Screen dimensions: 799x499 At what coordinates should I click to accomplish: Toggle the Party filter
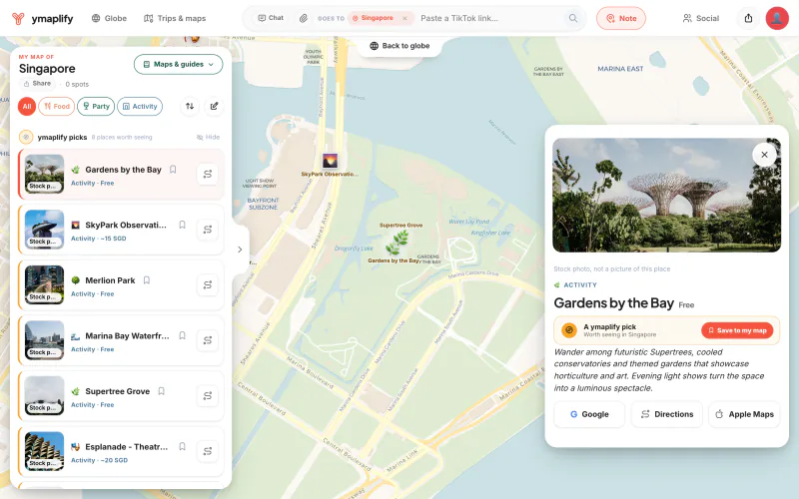click(96, 107)
